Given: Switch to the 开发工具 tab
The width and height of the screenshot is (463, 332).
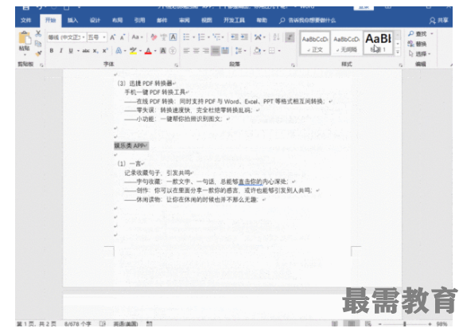Looking at the screenshot, I should [234, 20].
